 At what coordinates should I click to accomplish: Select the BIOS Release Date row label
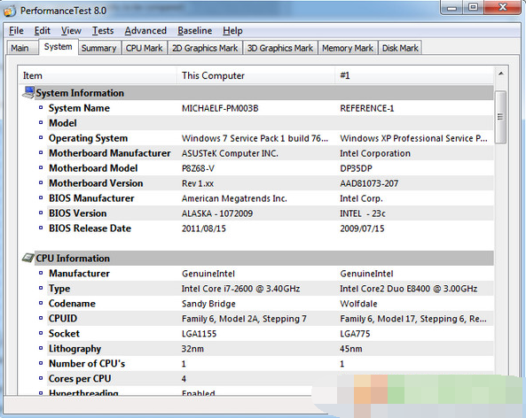point(90,228)
